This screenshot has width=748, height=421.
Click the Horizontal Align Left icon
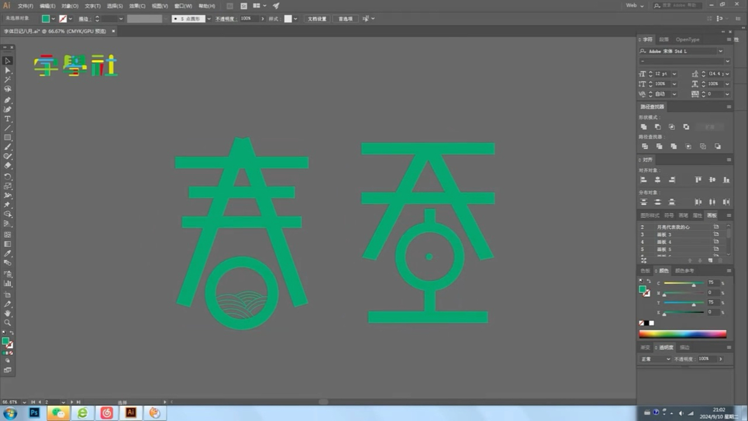[644, 180]
